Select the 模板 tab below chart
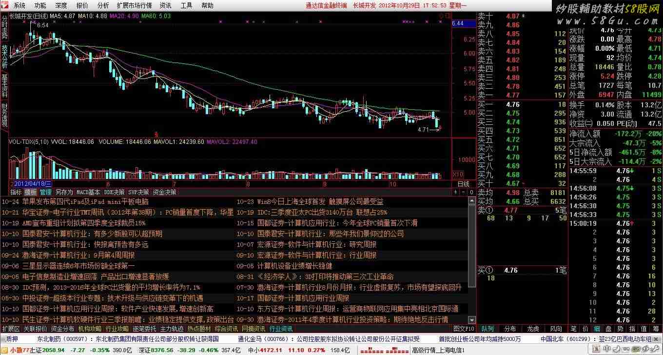Image resolution: width=663 pixels, height=355 pixels. (31, 192)
